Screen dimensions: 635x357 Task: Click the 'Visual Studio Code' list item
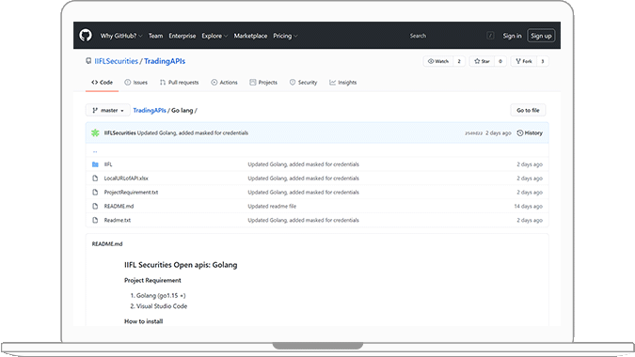(x=162, y=306)
